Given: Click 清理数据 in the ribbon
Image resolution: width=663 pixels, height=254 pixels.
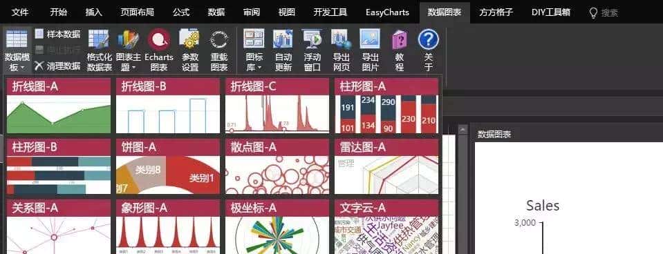Looking at the screenshot, I should 57,66.
